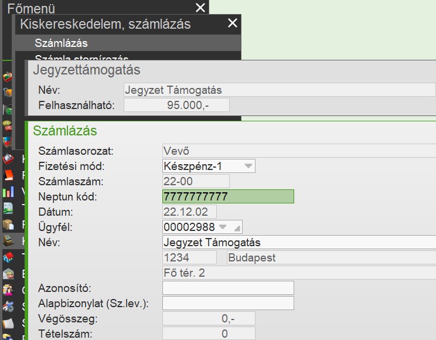This screenshot has width=436, height=340.
Task: Close the Kiskereskedelem, számlázás panel
Action: point(233,23)
